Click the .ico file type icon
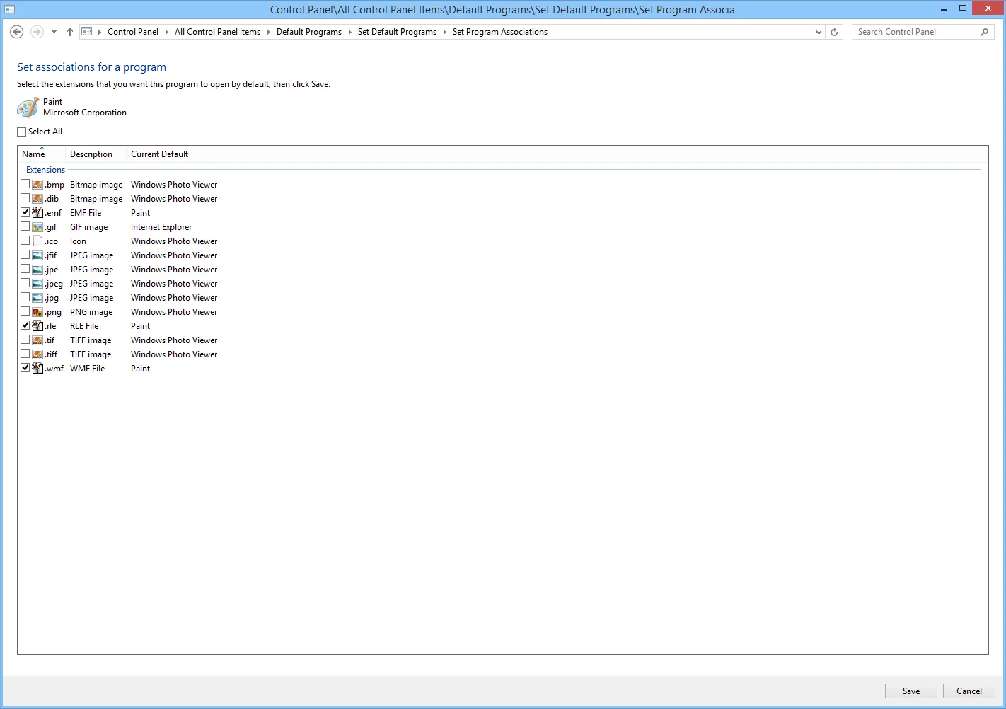The width and height of the screenshot is (1006, 709). [x=37, y=241]
